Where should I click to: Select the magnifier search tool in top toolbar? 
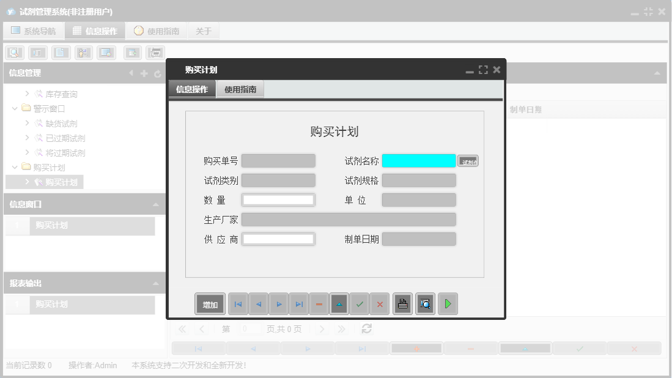coord(13,53)
